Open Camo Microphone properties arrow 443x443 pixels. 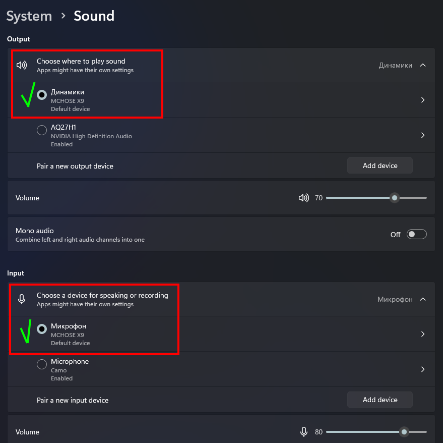tap(423, 369)
